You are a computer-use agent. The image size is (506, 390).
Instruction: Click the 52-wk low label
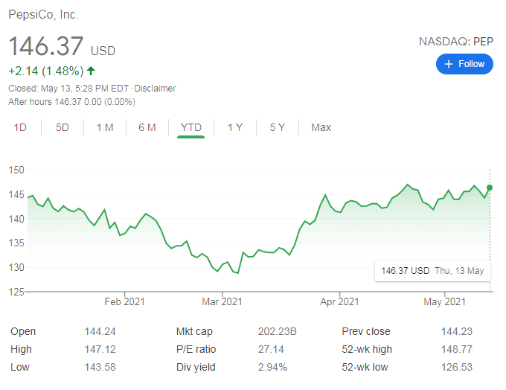pos(365,367)
